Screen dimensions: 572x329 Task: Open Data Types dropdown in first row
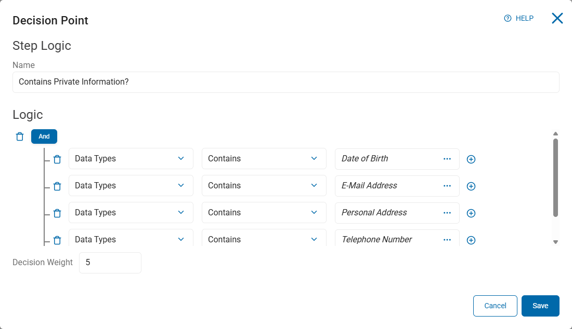131,159
